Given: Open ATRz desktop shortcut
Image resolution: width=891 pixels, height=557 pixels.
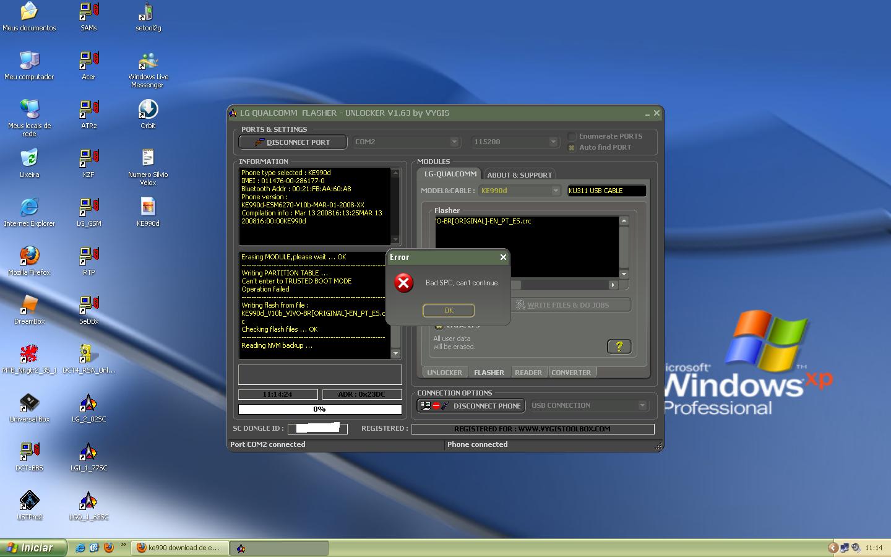Looking at the screenshot, I should coord(88,114).
